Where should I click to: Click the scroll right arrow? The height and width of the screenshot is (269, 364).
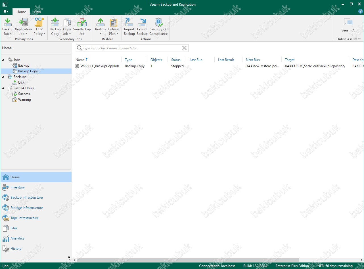click(x=362, y=260)
